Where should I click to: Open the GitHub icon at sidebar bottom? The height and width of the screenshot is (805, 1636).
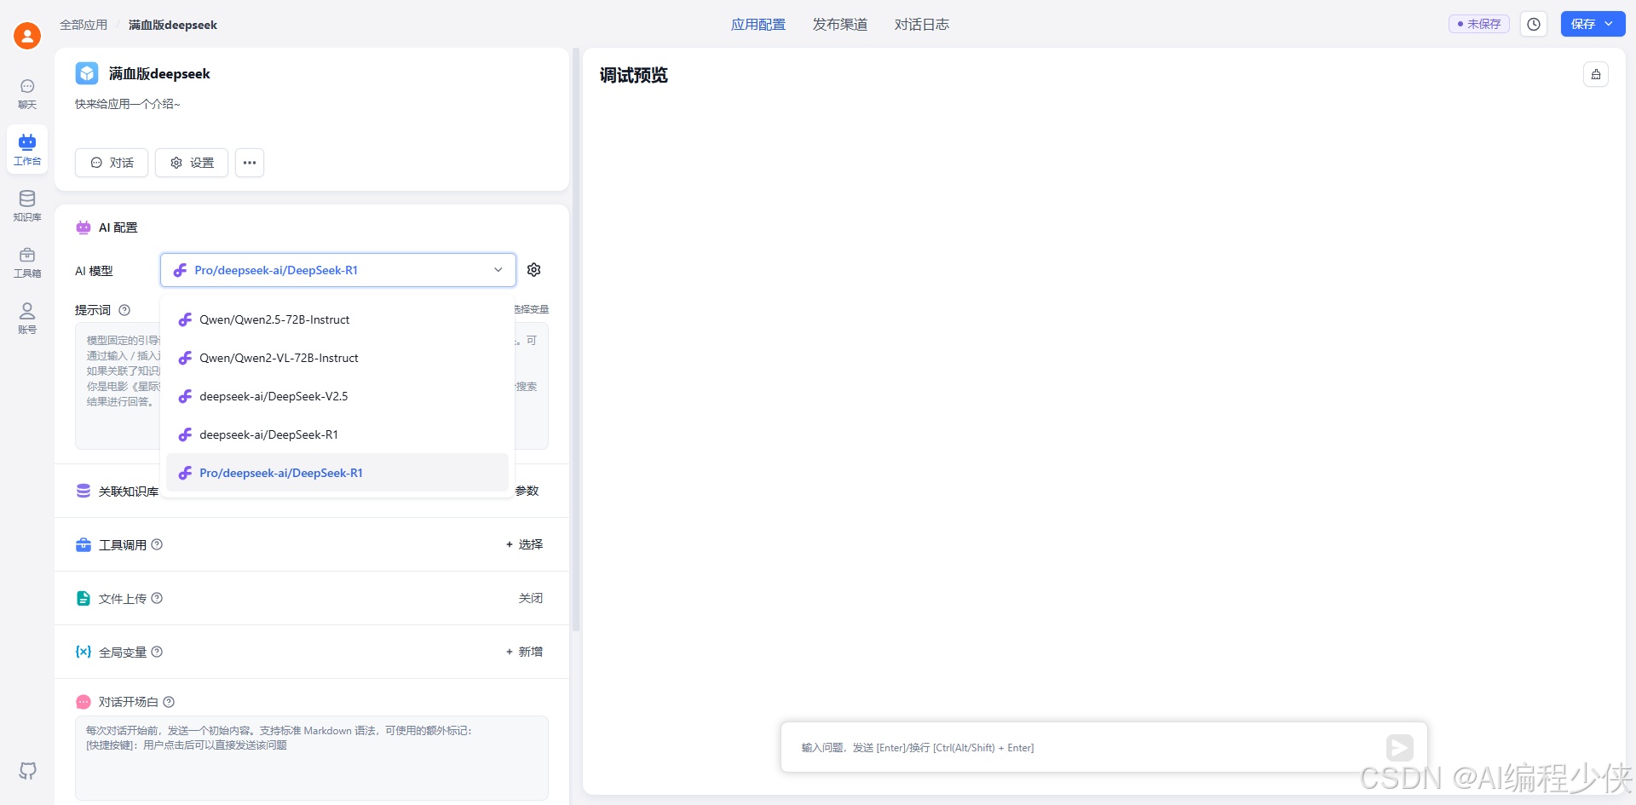pyautogui.click(x=27, y=771)
